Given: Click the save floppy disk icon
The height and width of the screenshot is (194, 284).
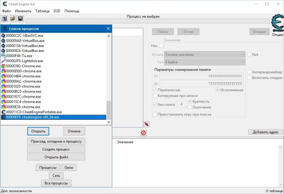Looking at the screenshot, I should point(20,19).
